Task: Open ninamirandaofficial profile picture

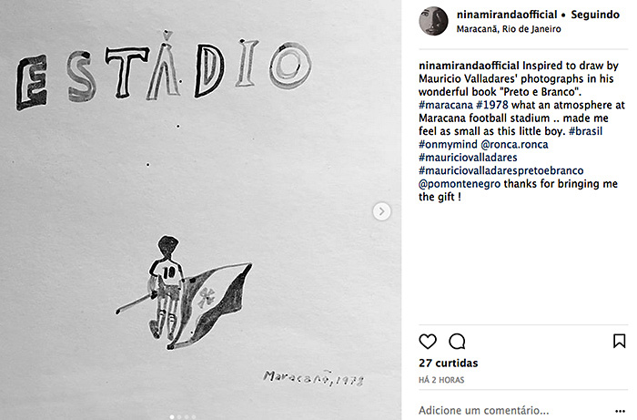Action: 433,21
